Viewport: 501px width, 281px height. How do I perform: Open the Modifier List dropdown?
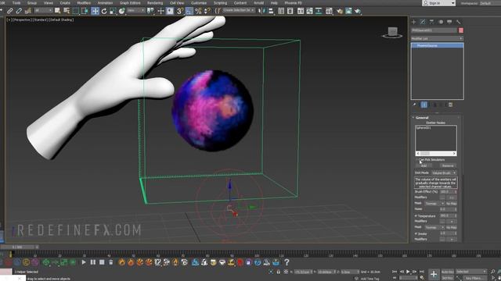(437, 38)
